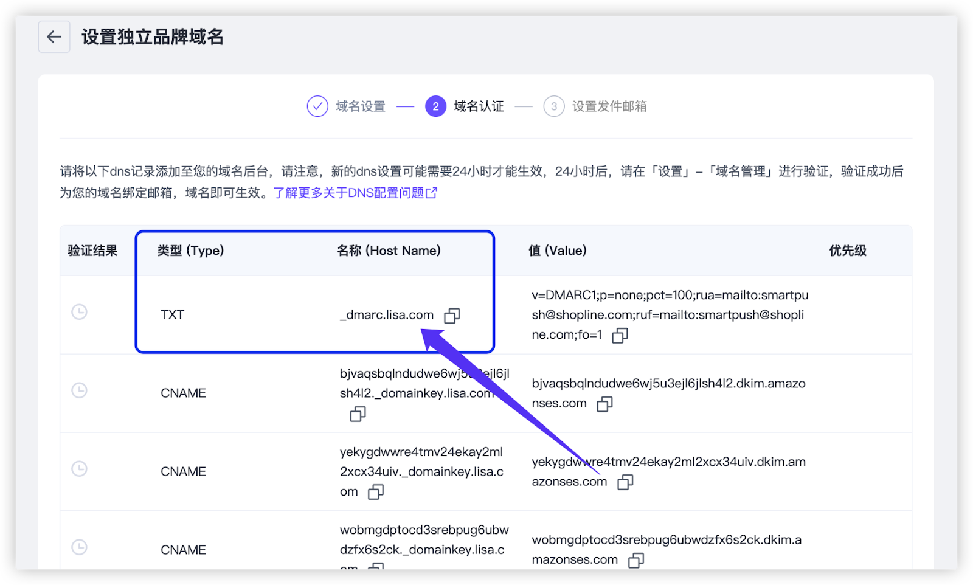Copy the bjvaqsbq domainkey host name
The image size is (973, 585).
pos(358,414)
